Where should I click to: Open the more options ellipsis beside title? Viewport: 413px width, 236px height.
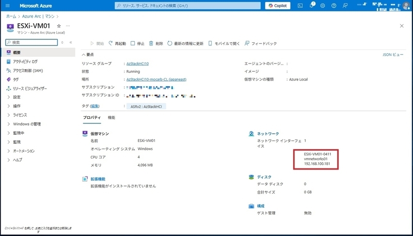click(x=68, y=26)
